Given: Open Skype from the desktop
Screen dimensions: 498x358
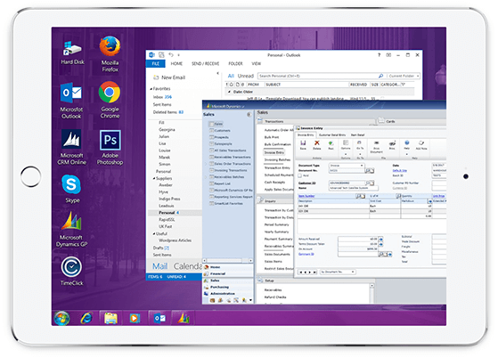Looking at the screenshot, I should click(72, 189).
